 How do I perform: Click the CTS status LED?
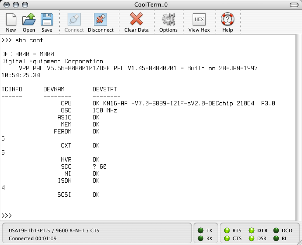coord(227,238)
